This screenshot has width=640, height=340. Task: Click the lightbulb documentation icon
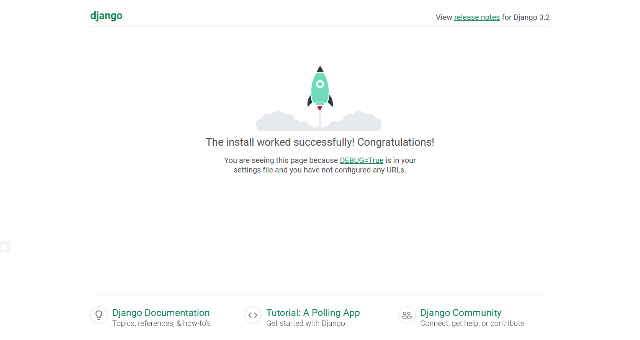[x=99, y=315]
